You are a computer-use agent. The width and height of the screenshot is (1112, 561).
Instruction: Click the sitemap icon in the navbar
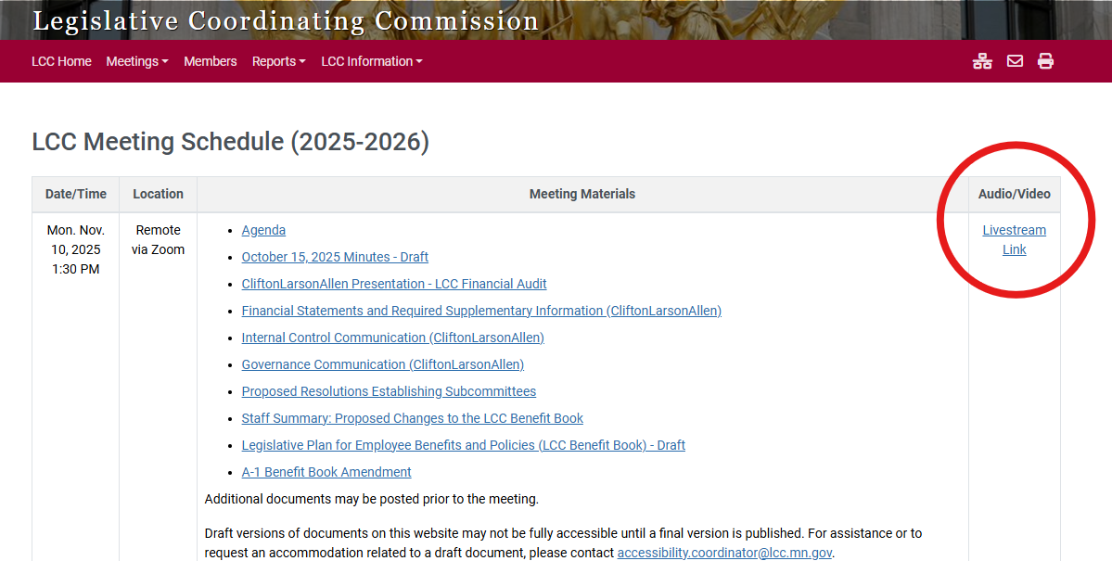(x=982, y=60)
